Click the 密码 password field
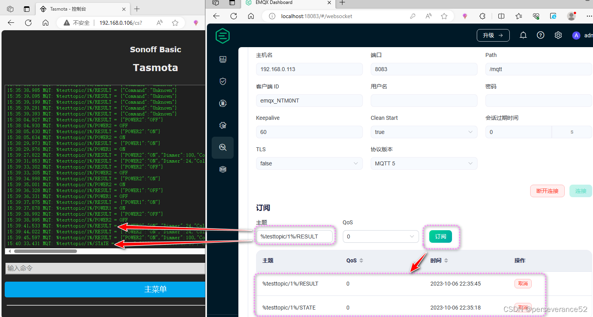 [538, 101]
